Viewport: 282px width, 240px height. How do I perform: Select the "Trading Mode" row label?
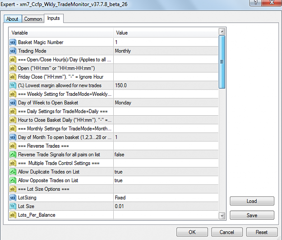pyautogui.click(x=32, y=51)
